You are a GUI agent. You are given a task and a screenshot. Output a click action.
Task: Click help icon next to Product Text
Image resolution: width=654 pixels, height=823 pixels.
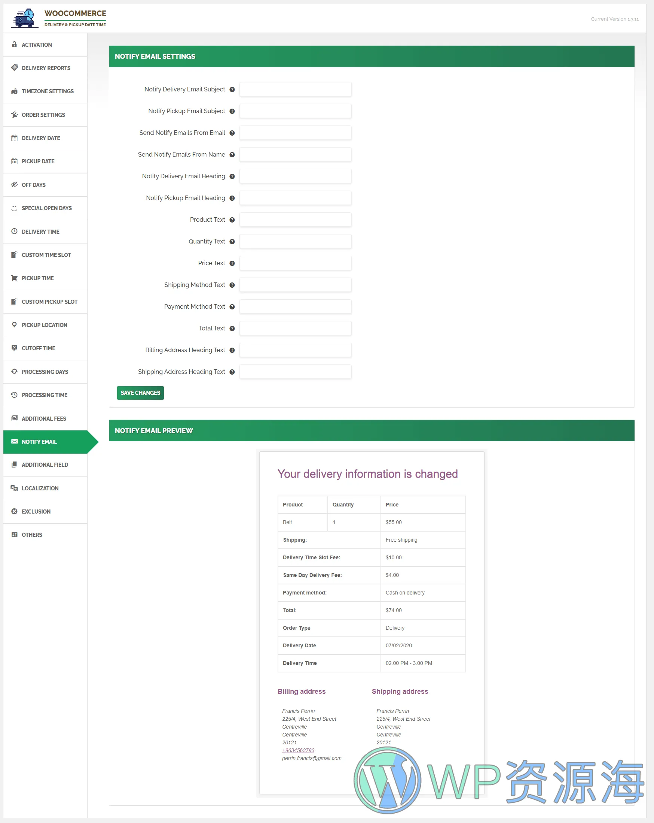coord(232,220)
